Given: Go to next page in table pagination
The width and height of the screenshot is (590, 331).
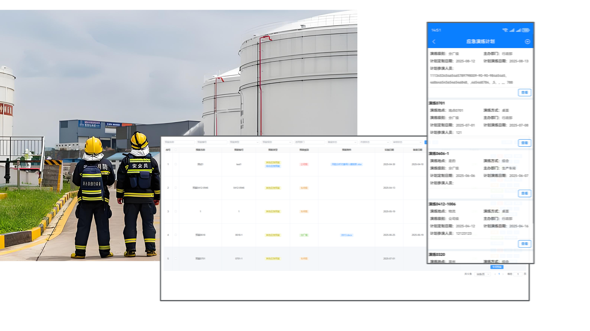Looking at the screenshot, I should pyautogui.click(x=503, y=274).
